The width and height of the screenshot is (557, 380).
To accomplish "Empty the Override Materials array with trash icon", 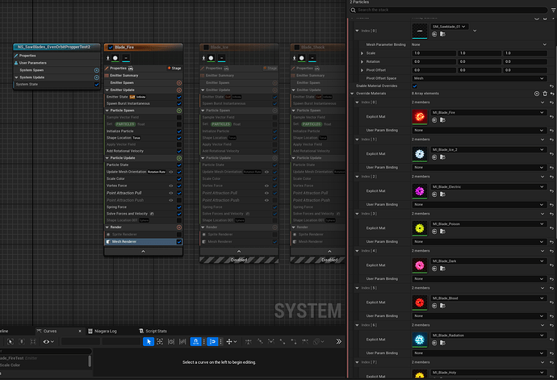I will [545, 94].
